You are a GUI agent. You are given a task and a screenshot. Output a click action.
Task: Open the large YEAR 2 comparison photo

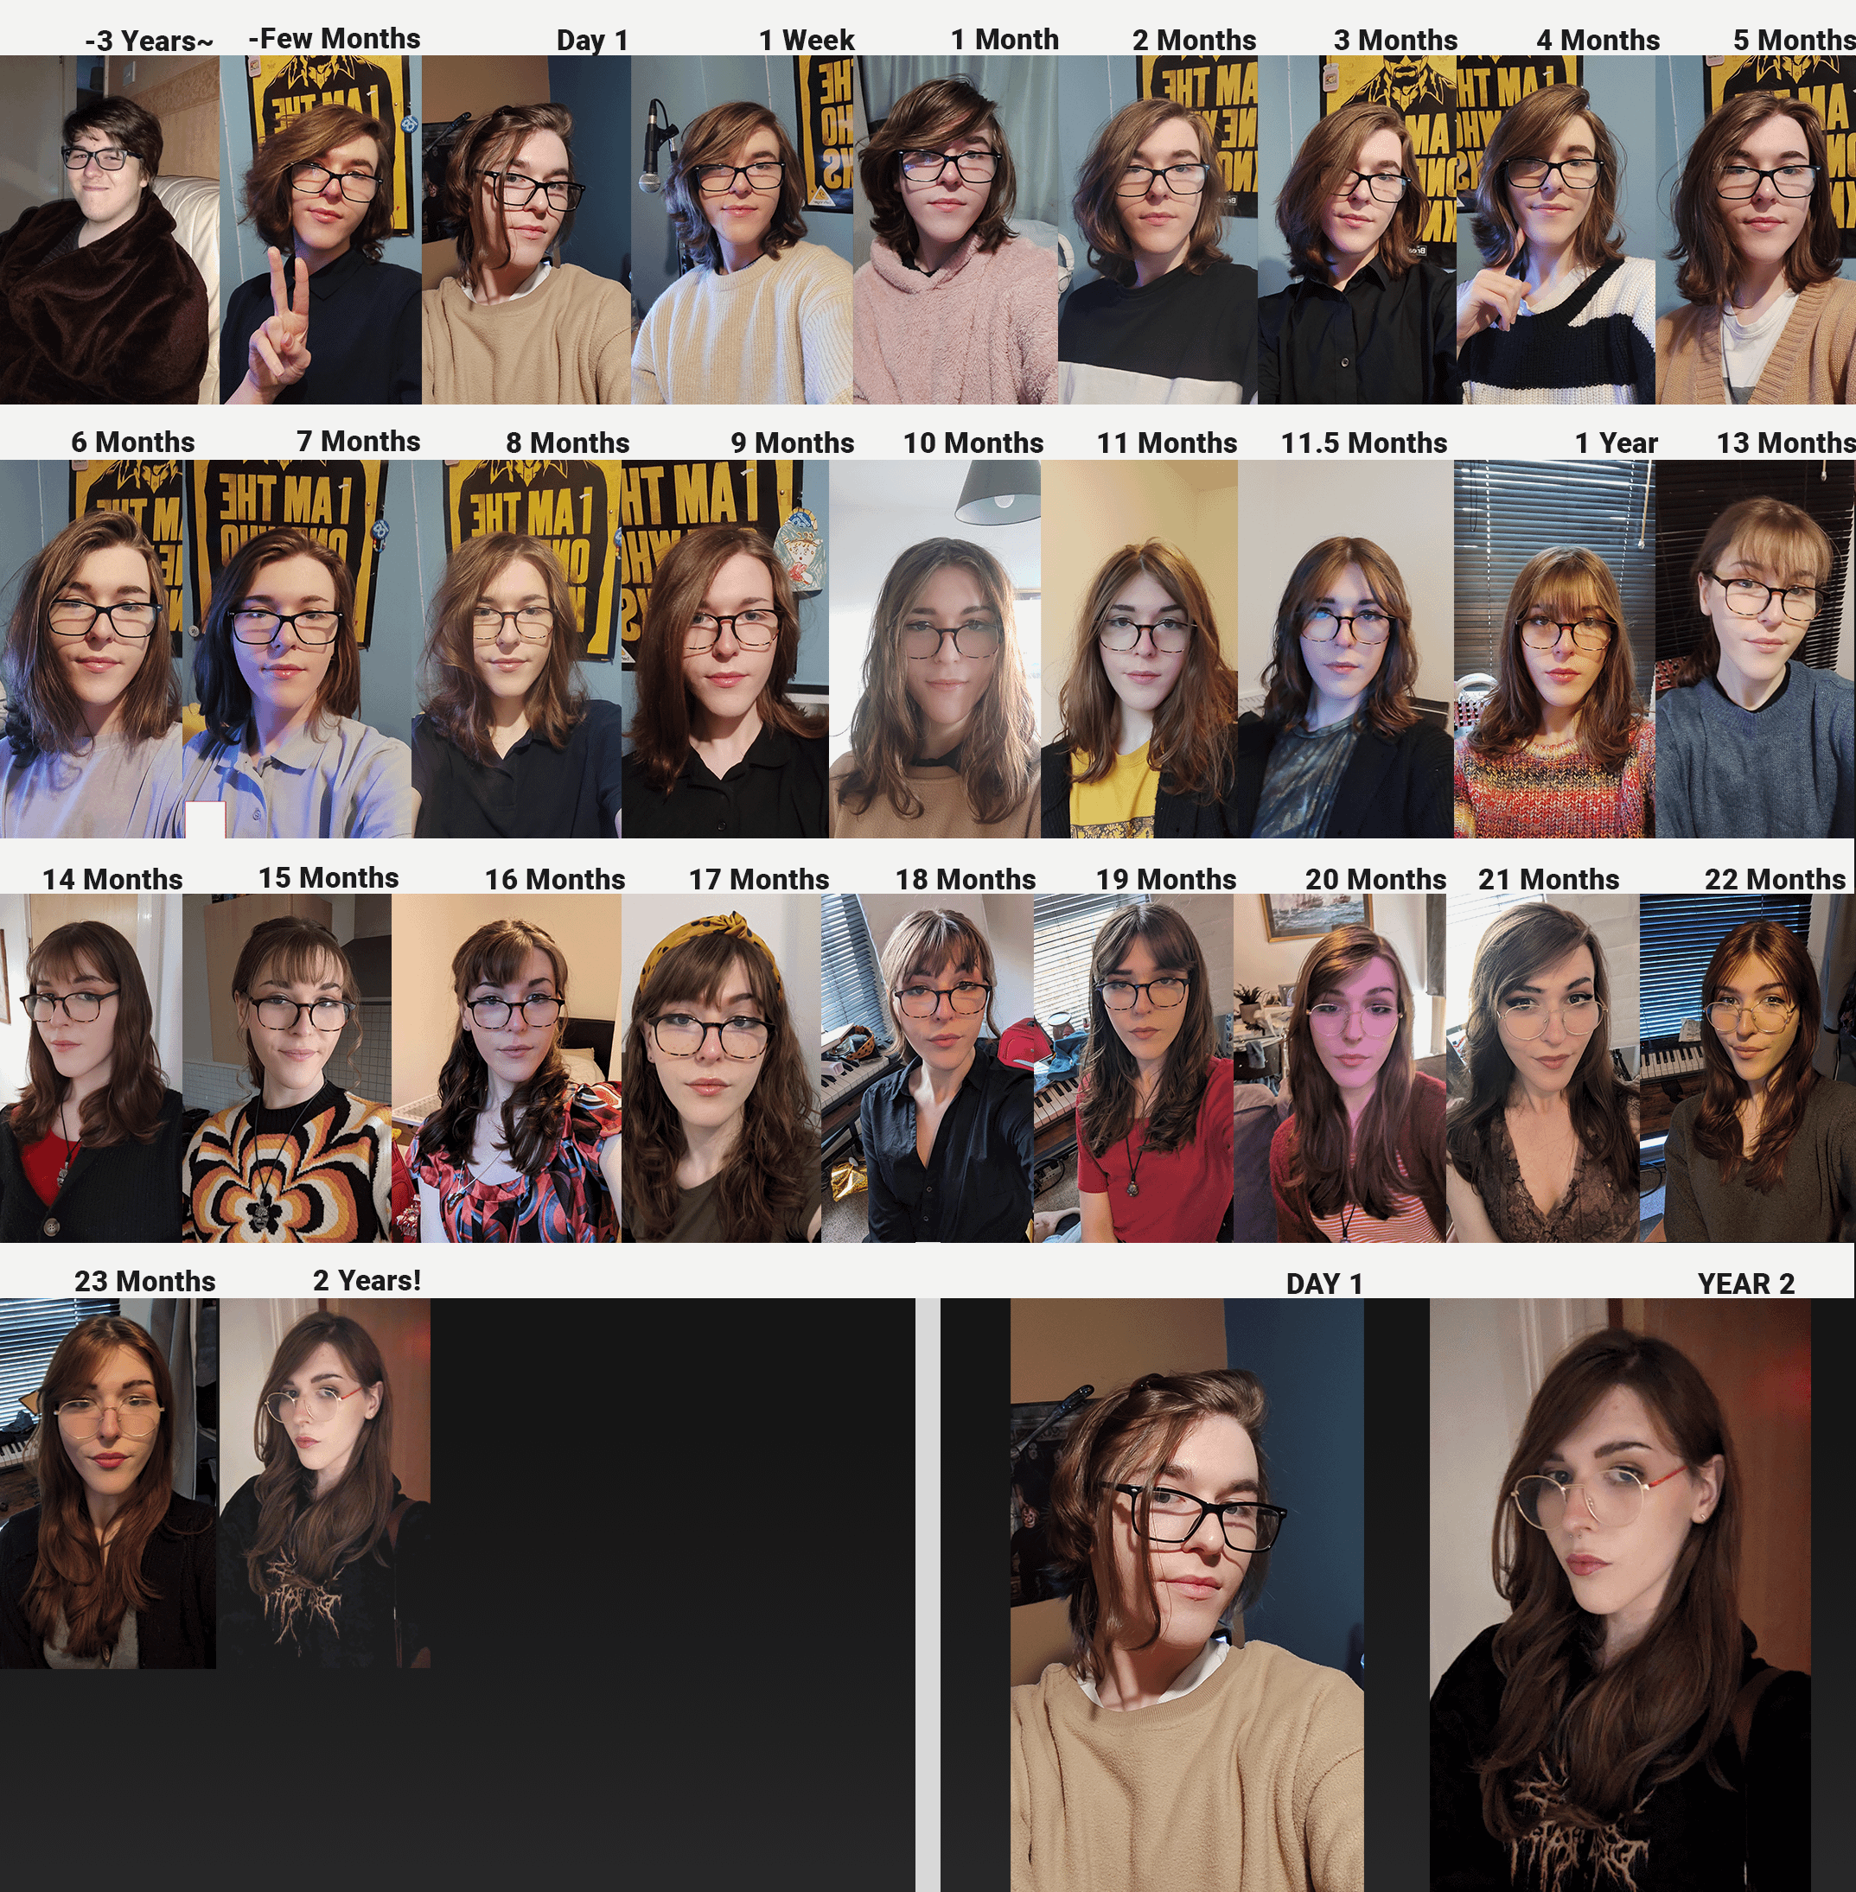pyautogui.click(x=1620, y=1595)
